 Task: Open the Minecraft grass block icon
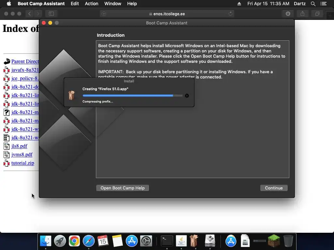click(x=274, y=241)
